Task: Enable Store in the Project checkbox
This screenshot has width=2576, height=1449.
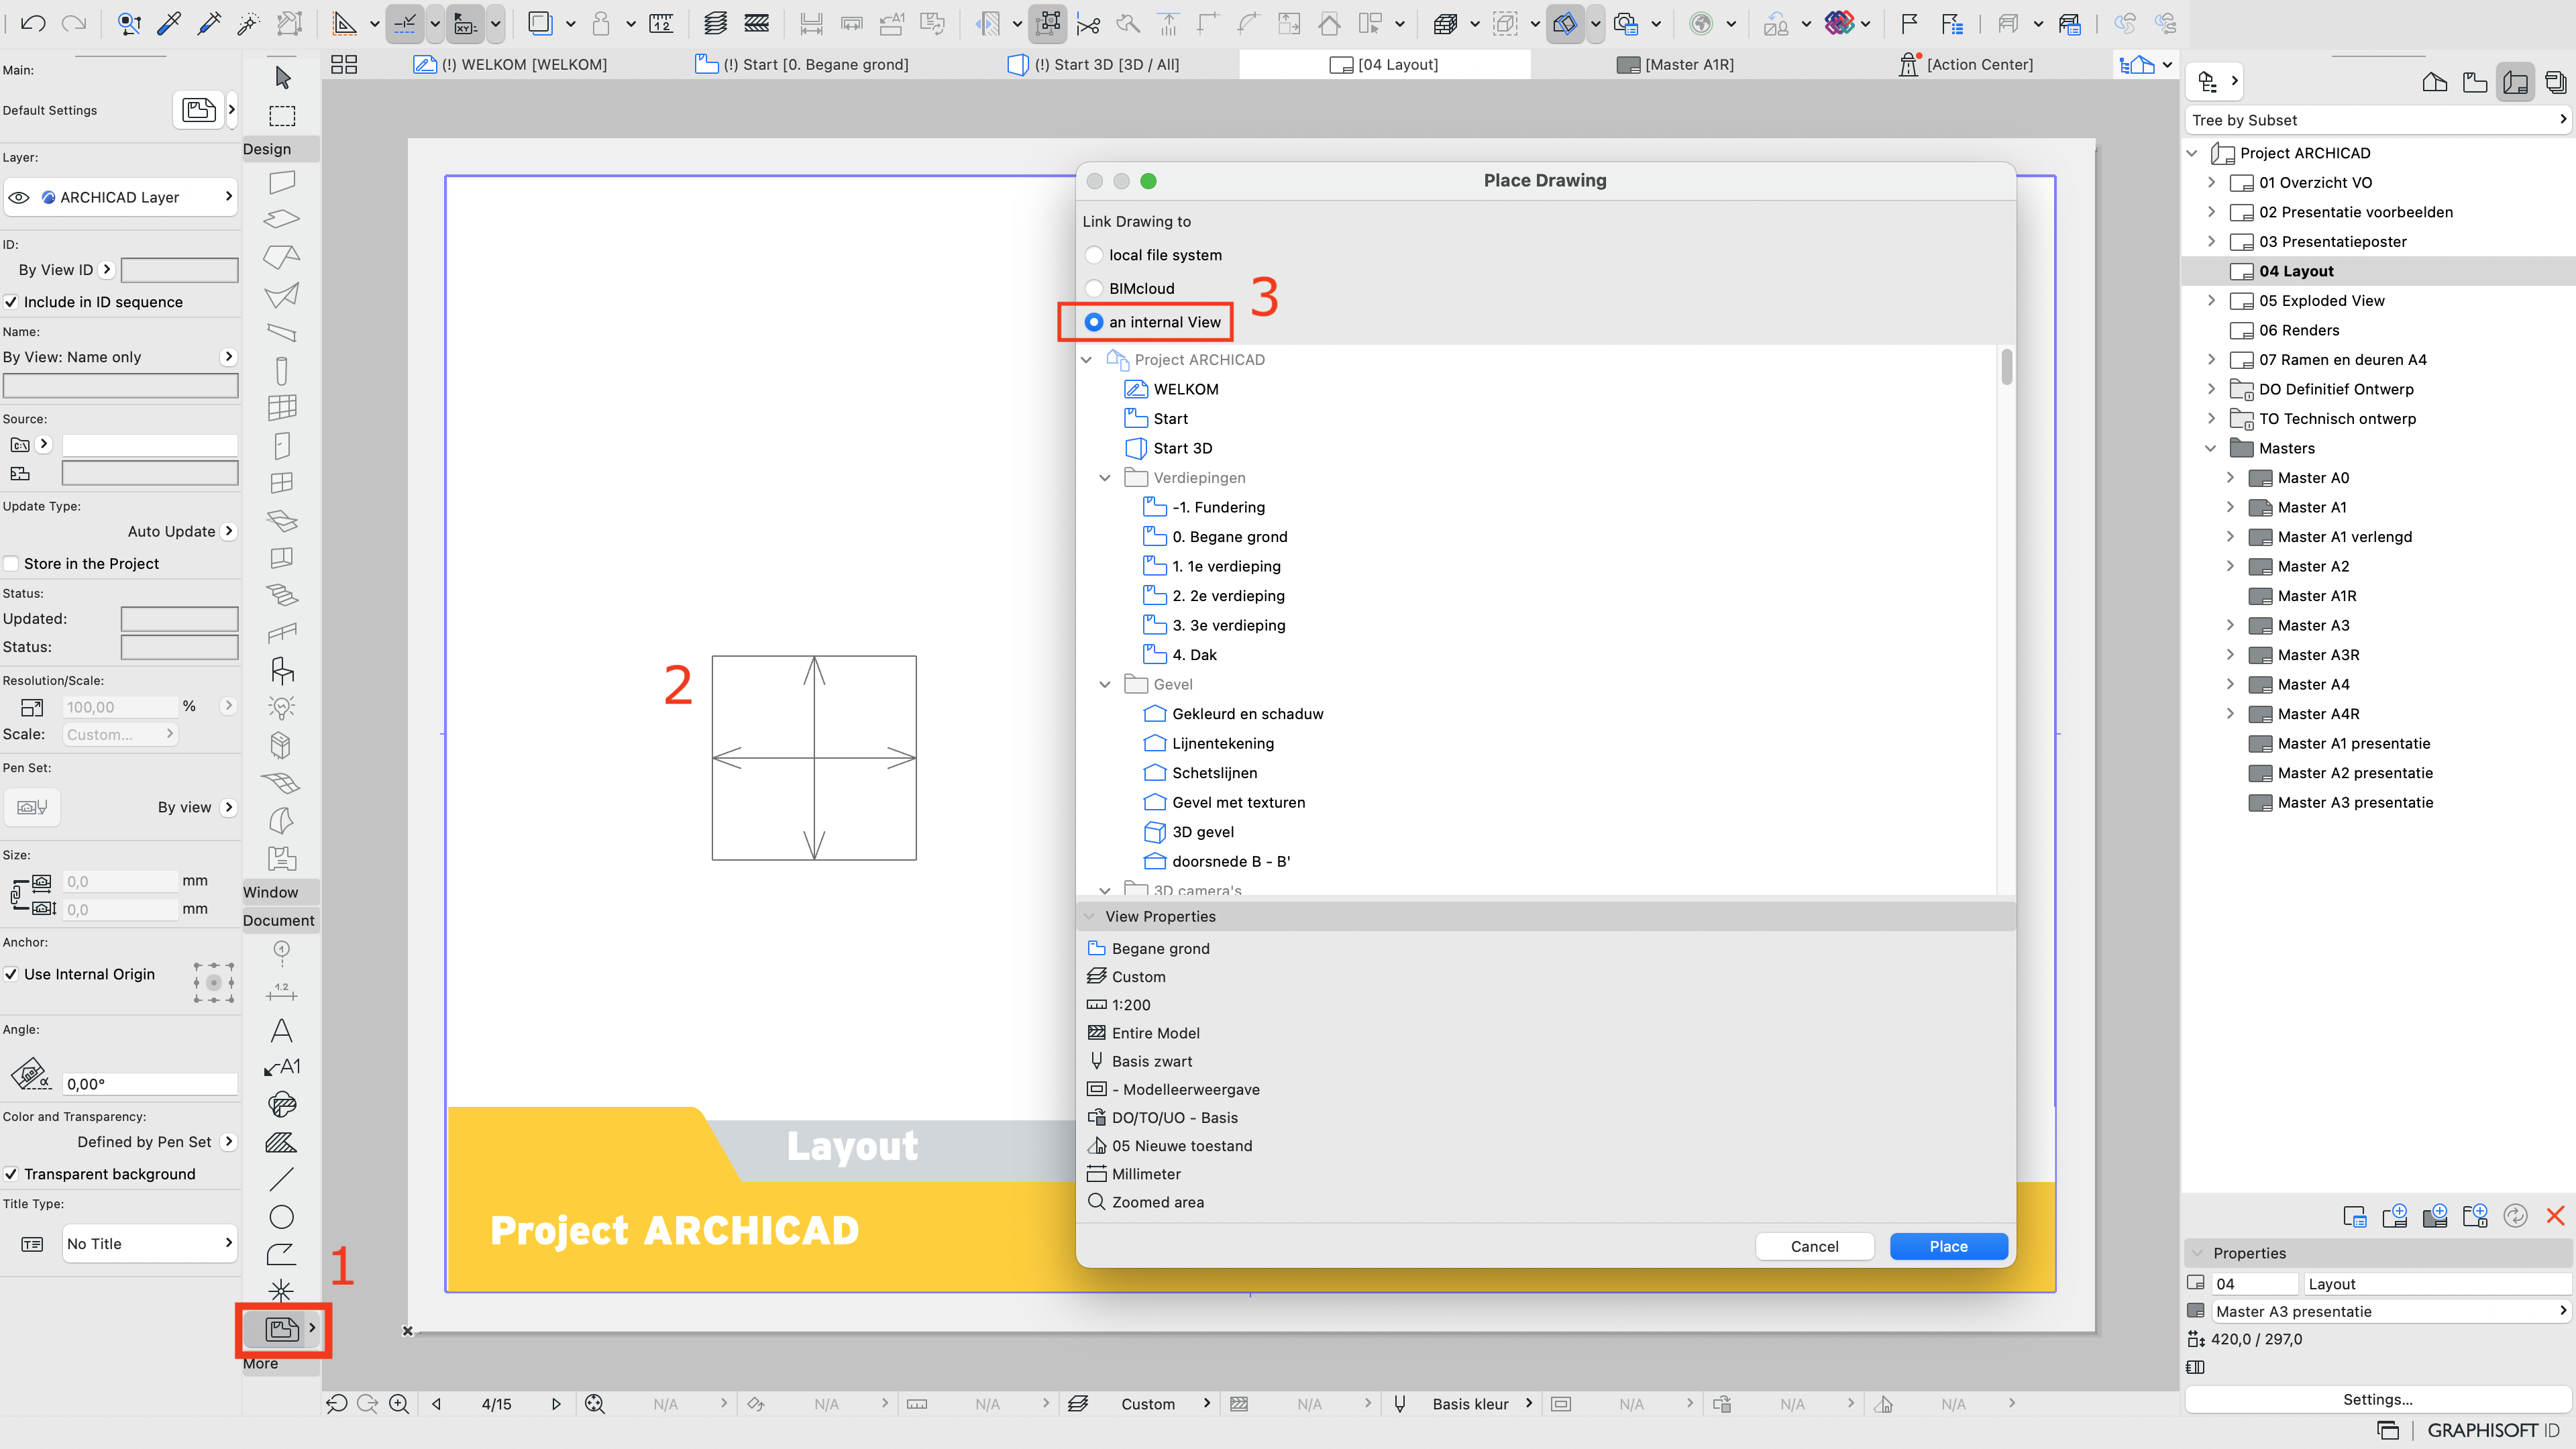Action: (x=11, y=564)
